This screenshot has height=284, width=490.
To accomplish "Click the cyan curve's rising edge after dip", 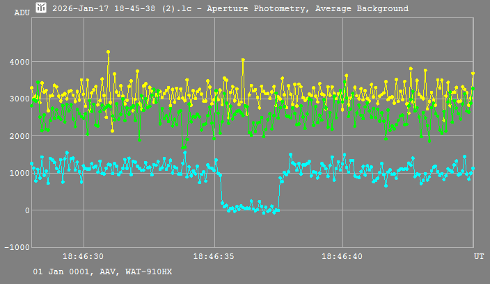I will pos(278,194).
